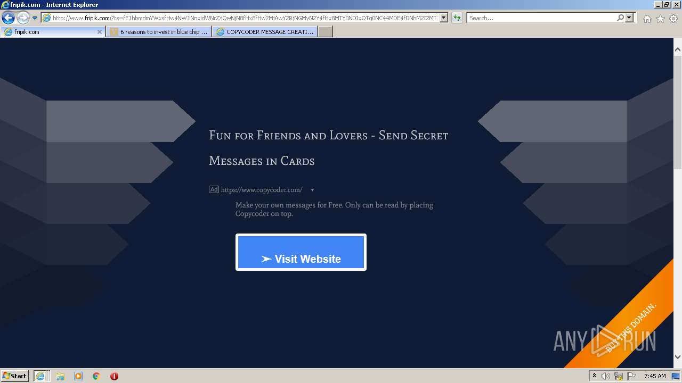Open the Chrome taskbar icon
This screenshot has width=682, height=383.
(x=96, y=376)
